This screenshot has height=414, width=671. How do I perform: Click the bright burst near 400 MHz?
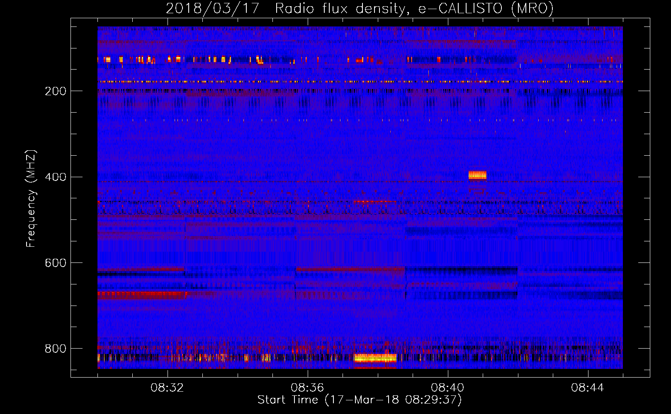[x=477, y=175]
